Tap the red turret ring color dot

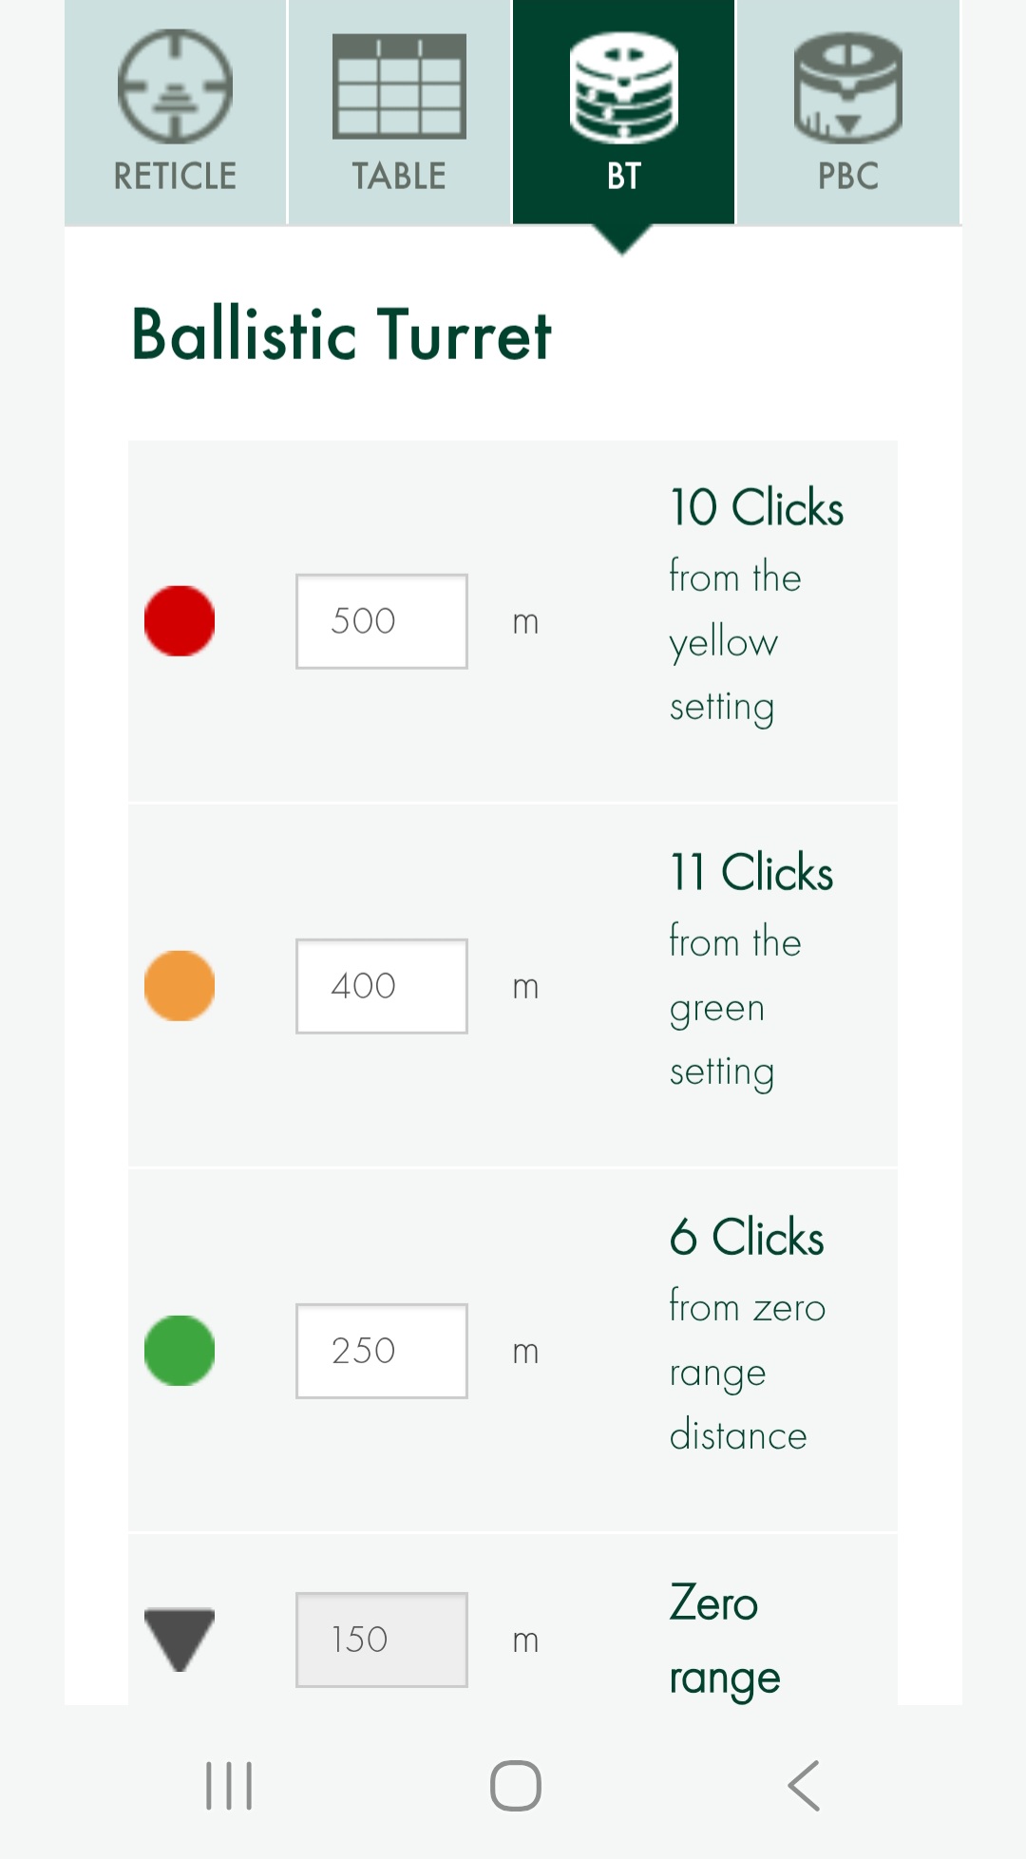[x=180, y=621]
